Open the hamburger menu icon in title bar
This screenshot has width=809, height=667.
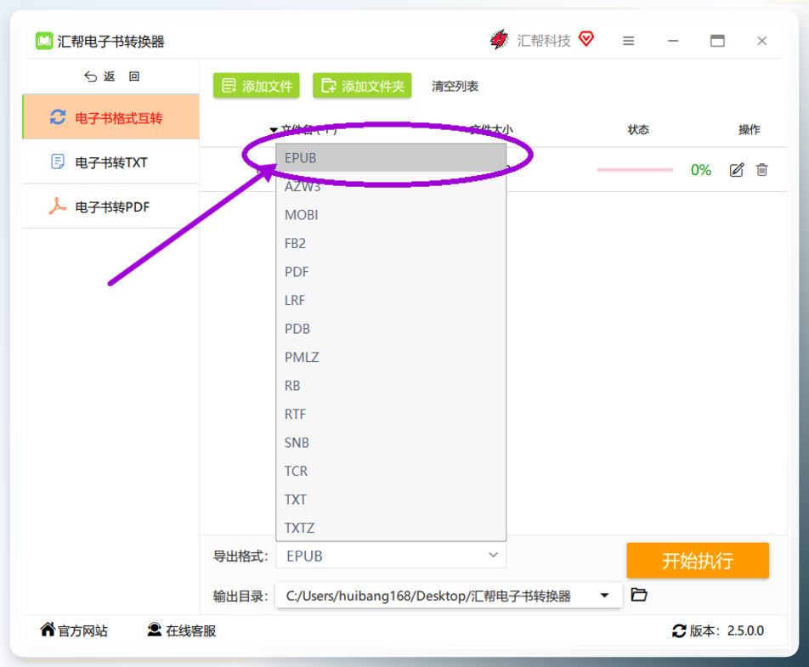click(628, 41)
